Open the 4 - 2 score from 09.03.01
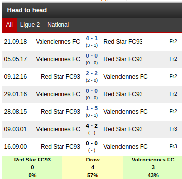This screenshot has height=179, width=182. (x=92, y=126)
